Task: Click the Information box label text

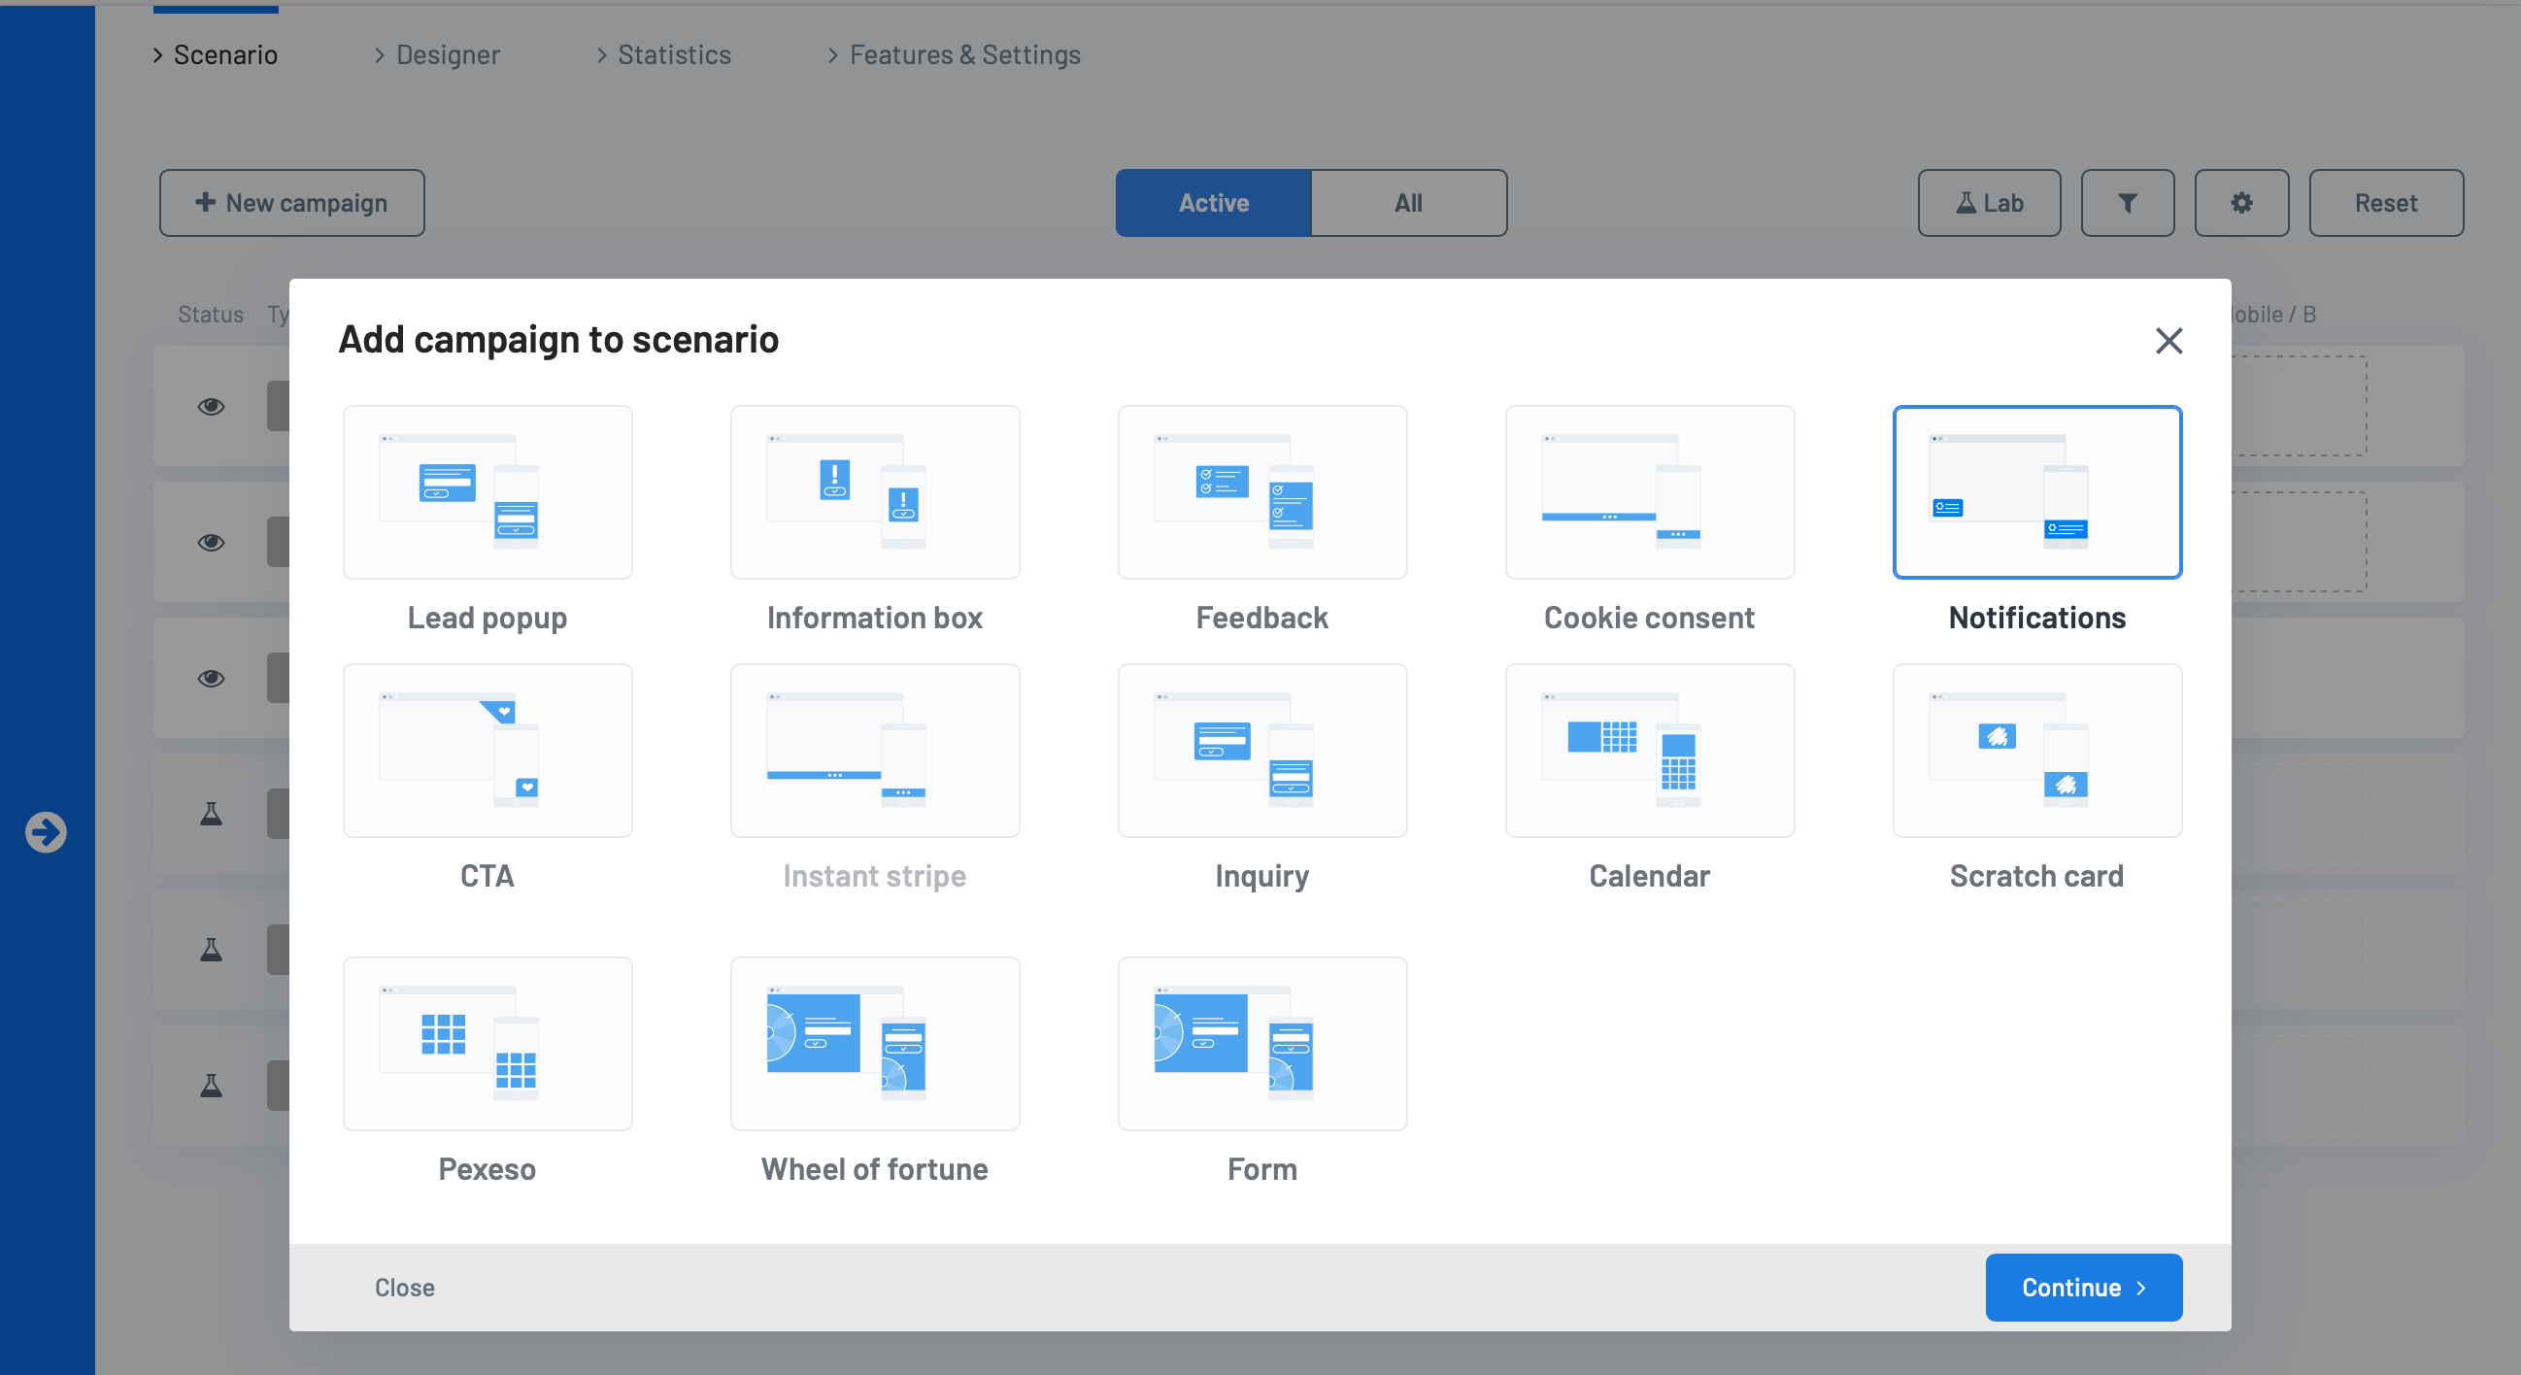Action: [x=875, y=618]
